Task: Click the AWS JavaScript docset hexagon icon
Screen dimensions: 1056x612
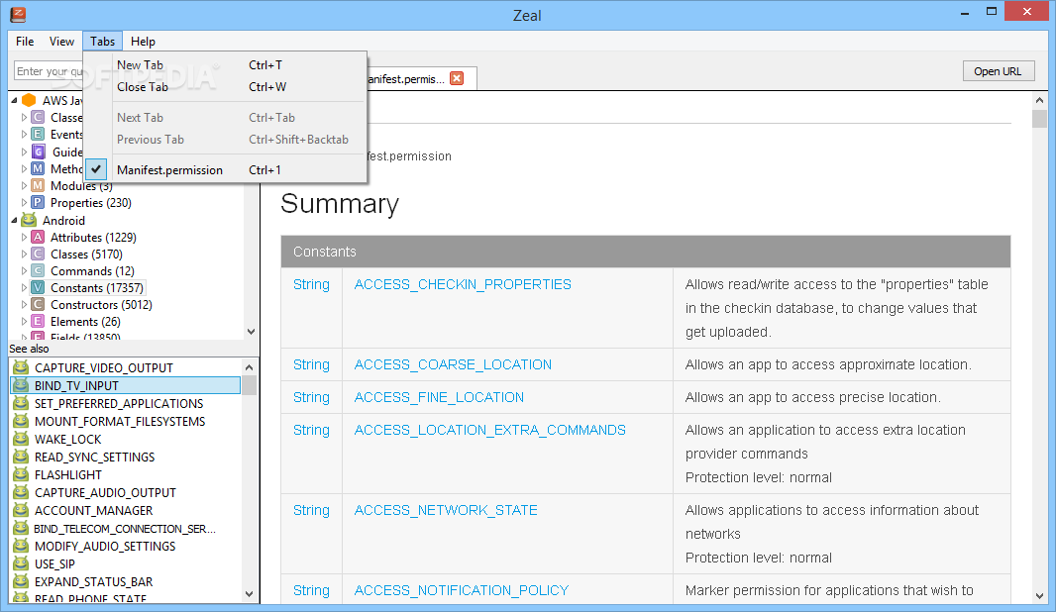Action: pyautogui.click(x=29, y=100)
